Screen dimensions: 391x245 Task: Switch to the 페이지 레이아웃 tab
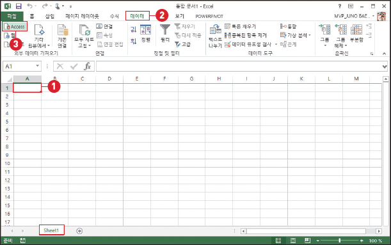[82, 16]
